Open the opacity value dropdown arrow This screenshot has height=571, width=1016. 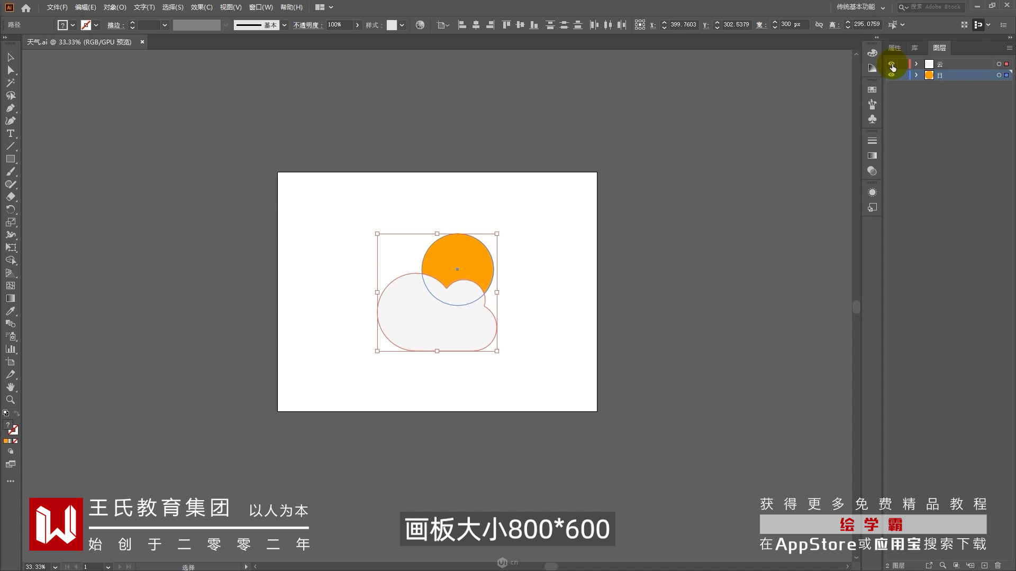point(357,25)
